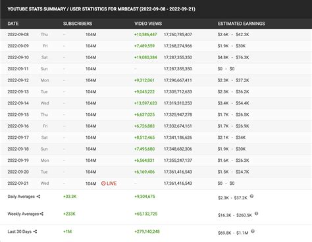Click earnings $2.6K - $42.3K
312x242 pixels.
[x=233, y=34]
